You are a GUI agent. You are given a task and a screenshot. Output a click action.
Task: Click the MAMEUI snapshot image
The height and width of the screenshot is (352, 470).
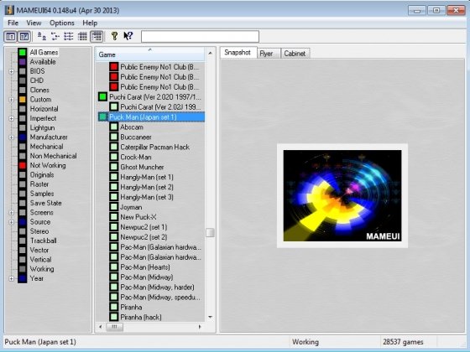pyautogui.click(x=342, y=196)
